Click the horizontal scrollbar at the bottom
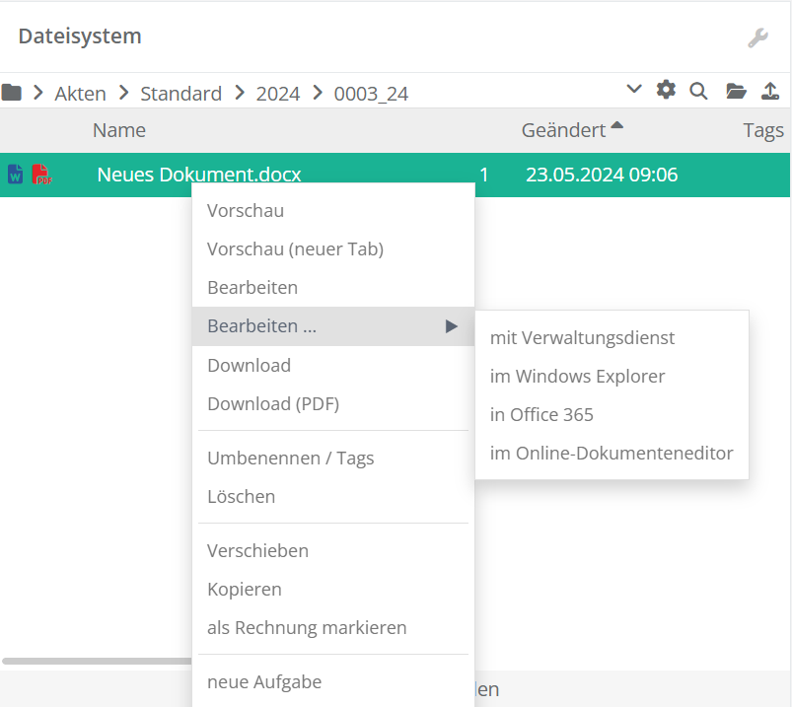Image resolution: width=792 pixels, height=707 pixels. pos(97,661)
